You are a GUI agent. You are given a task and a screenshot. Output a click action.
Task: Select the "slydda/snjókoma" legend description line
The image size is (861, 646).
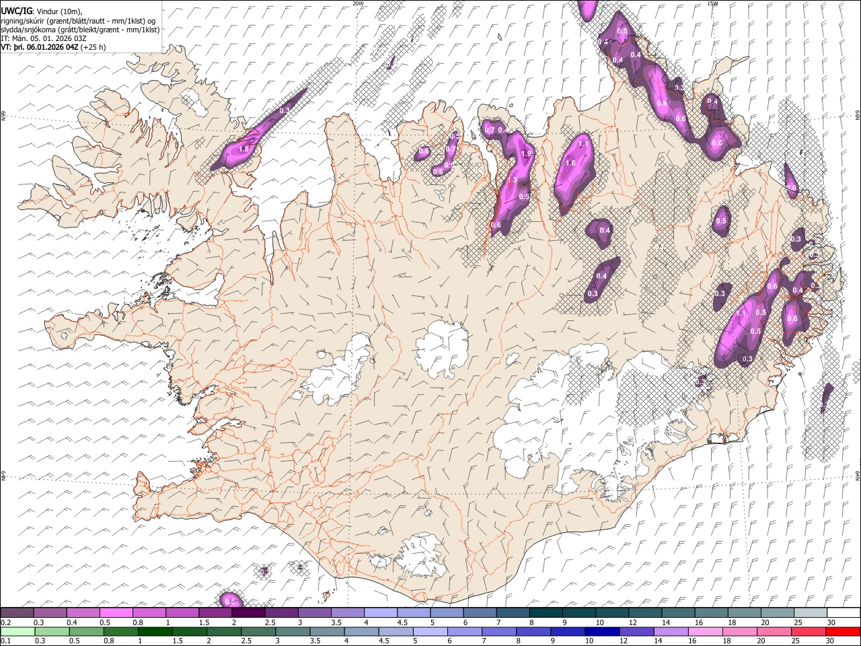[81, 30]
